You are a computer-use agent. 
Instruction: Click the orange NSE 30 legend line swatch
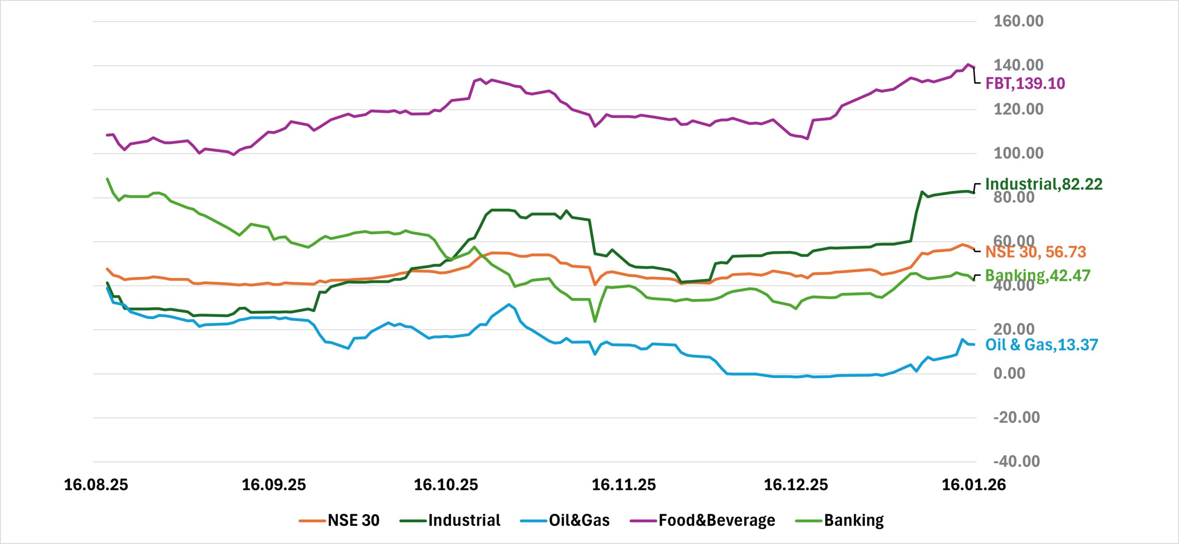coord(313,521)
